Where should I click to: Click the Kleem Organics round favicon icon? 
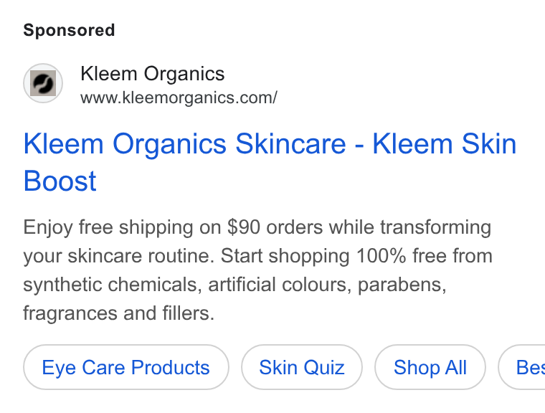point(43,83)
